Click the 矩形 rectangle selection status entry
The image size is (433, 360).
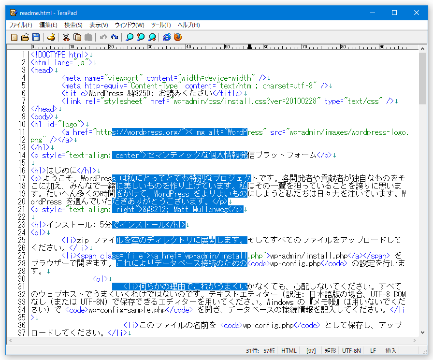coord(331,351)
